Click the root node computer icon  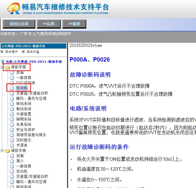[3, 61]
